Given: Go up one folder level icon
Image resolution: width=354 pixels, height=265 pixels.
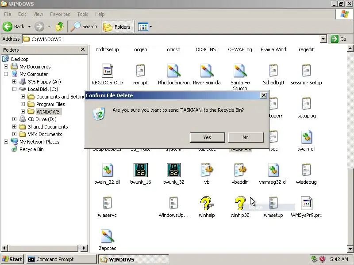Looking at the screenshot, I should 60,26.
